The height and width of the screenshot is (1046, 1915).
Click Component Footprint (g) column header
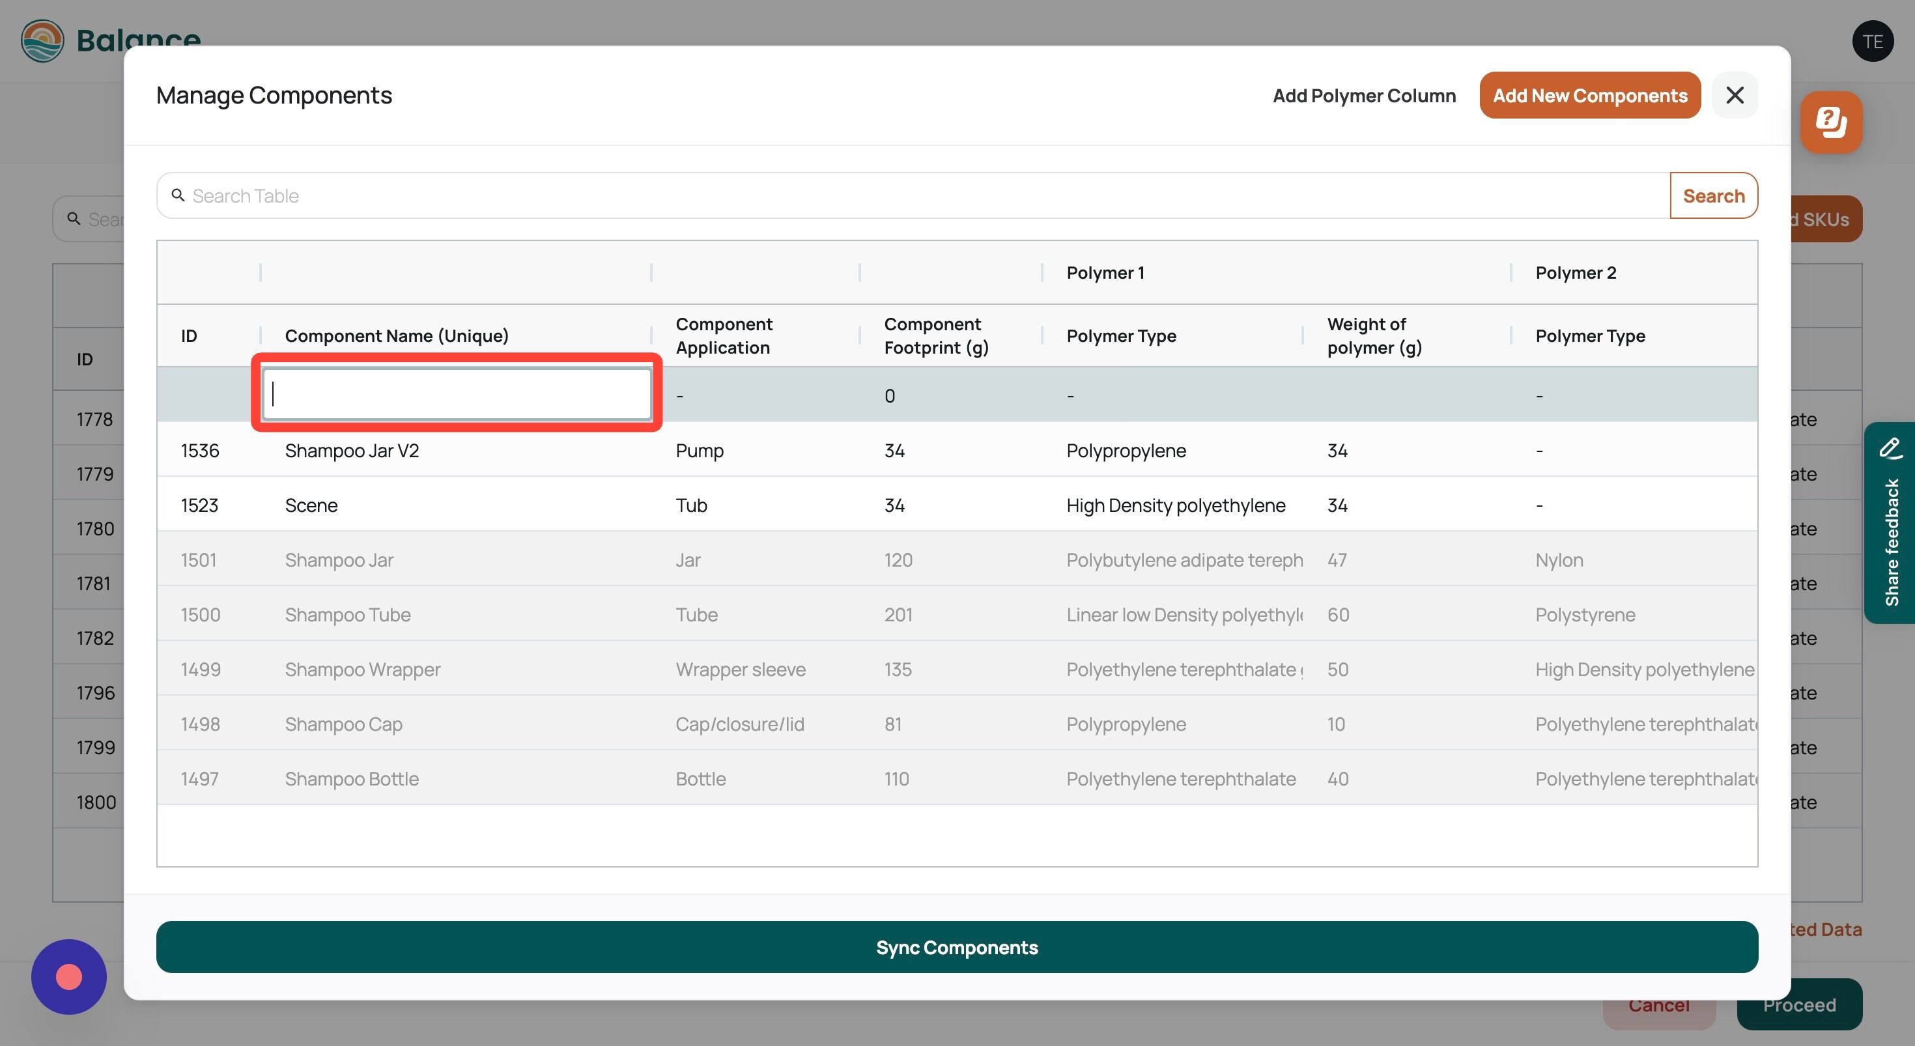tap(936, 336)
